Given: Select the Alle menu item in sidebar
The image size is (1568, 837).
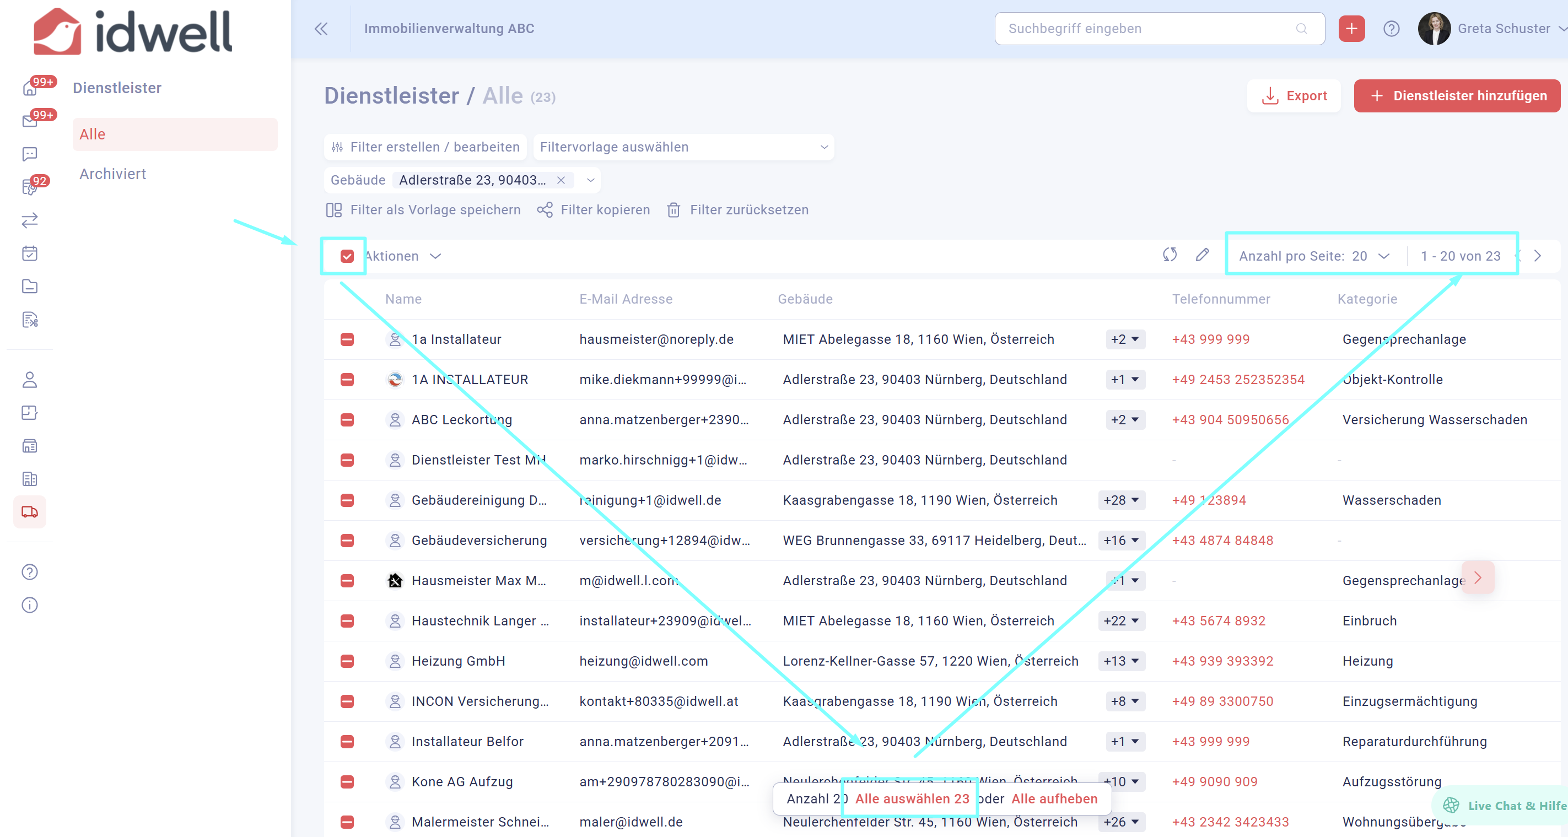Looking at the screenshot, I should click(x=175, y=134).
